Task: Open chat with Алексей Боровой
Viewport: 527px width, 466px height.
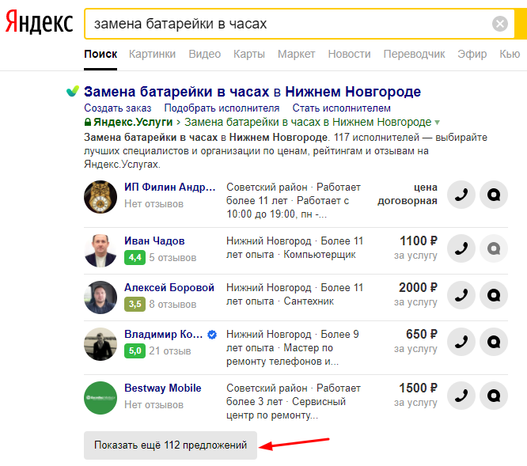Action: click(x=494, y=295)
